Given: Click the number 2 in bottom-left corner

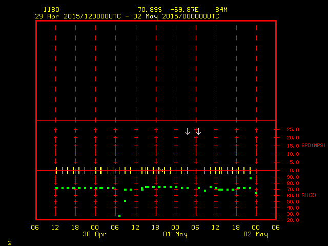Looking at the screenshot, I should [x=10, y=241].
